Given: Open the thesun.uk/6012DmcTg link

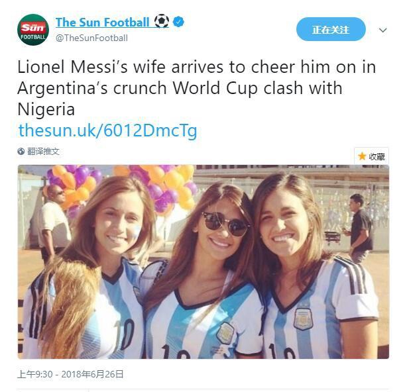Looking at the screenshot, I should (x=107, y=130).
